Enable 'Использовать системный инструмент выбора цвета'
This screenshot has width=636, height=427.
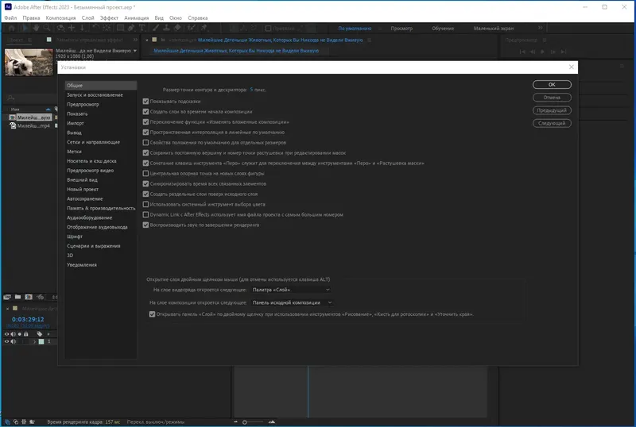145,204
